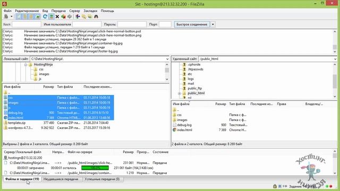Select the logs folder in remote tree
The height and width of the screenshot is (191, 340).
[x=191, y=79]
